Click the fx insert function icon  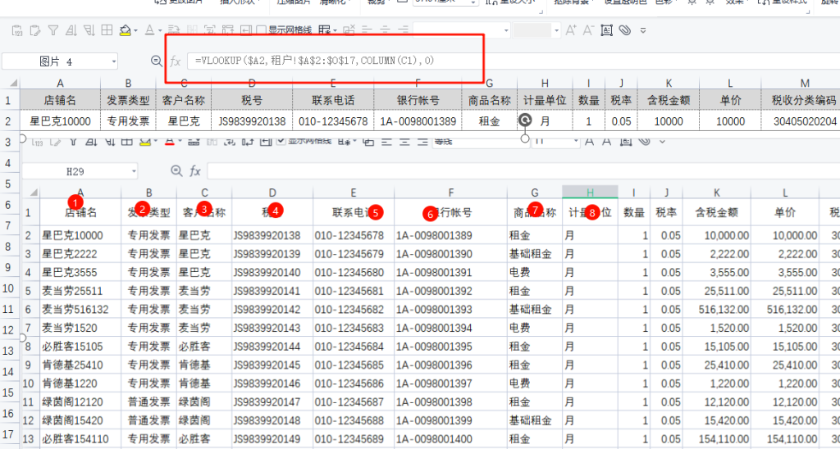coord(176,62)
